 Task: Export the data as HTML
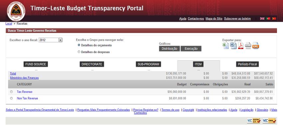pos(248,46)
